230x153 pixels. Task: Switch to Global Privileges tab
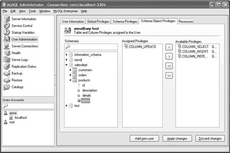point(98,21)
